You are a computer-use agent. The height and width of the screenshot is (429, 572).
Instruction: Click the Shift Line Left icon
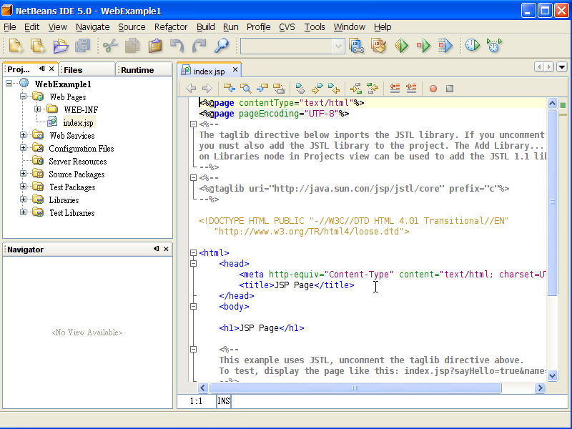395,88
